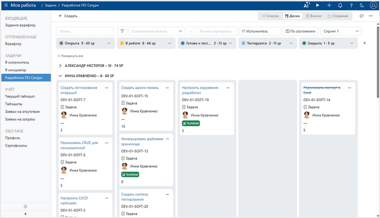Click the Создать button
The width and height of the screenshot is (380, 218).
click(x=68, y=16)
